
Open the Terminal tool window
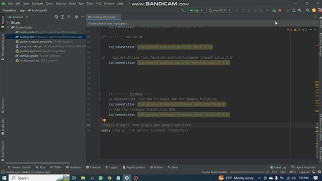coord(93,167)
